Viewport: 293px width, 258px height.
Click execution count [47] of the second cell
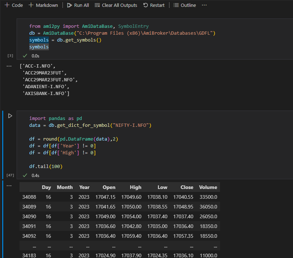click(9, 175)
